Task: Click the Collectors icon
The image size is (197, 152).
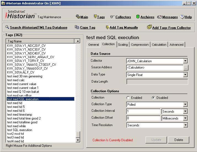Action: click(x=112, y=17)
